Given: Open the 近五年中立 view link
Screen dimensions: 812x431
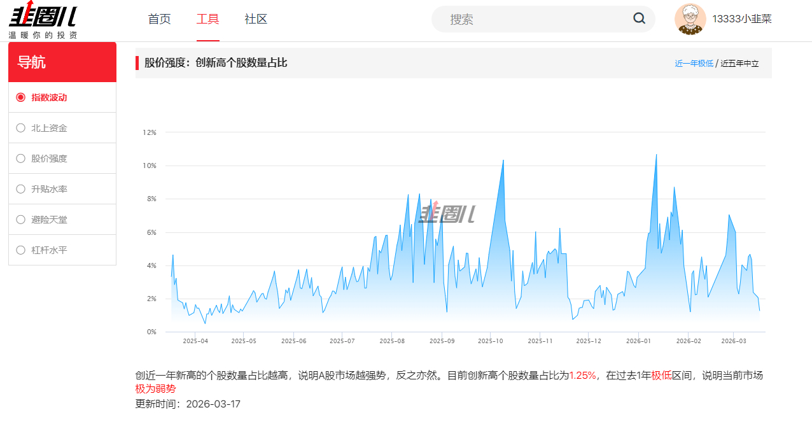Looking at the screenshot, I should point(741,62).
